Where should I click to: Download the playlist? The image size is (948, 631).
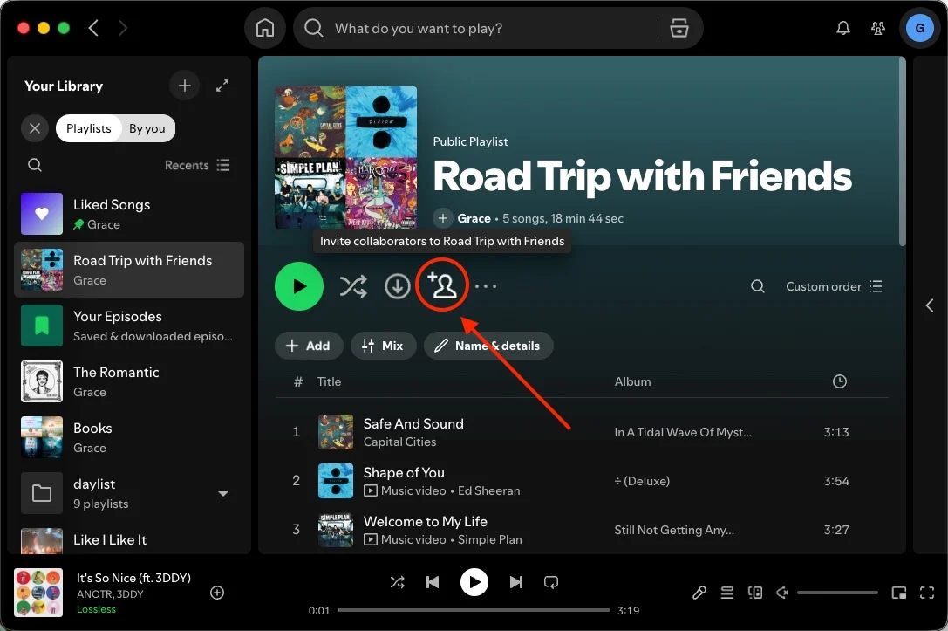pos(397,286)
